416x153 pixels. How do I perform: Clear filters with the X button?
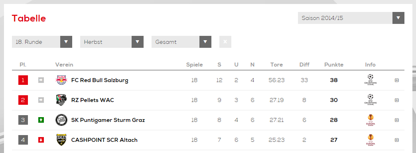pyautogui.click(x=225, y=42)
